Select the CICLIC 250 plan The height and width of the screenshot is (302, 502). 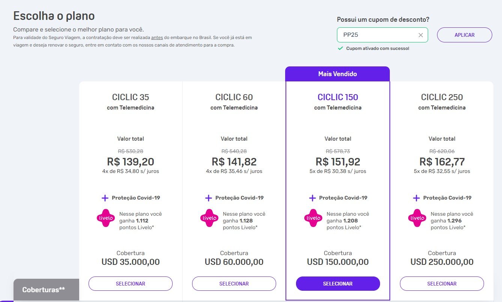tap(442, 284)
